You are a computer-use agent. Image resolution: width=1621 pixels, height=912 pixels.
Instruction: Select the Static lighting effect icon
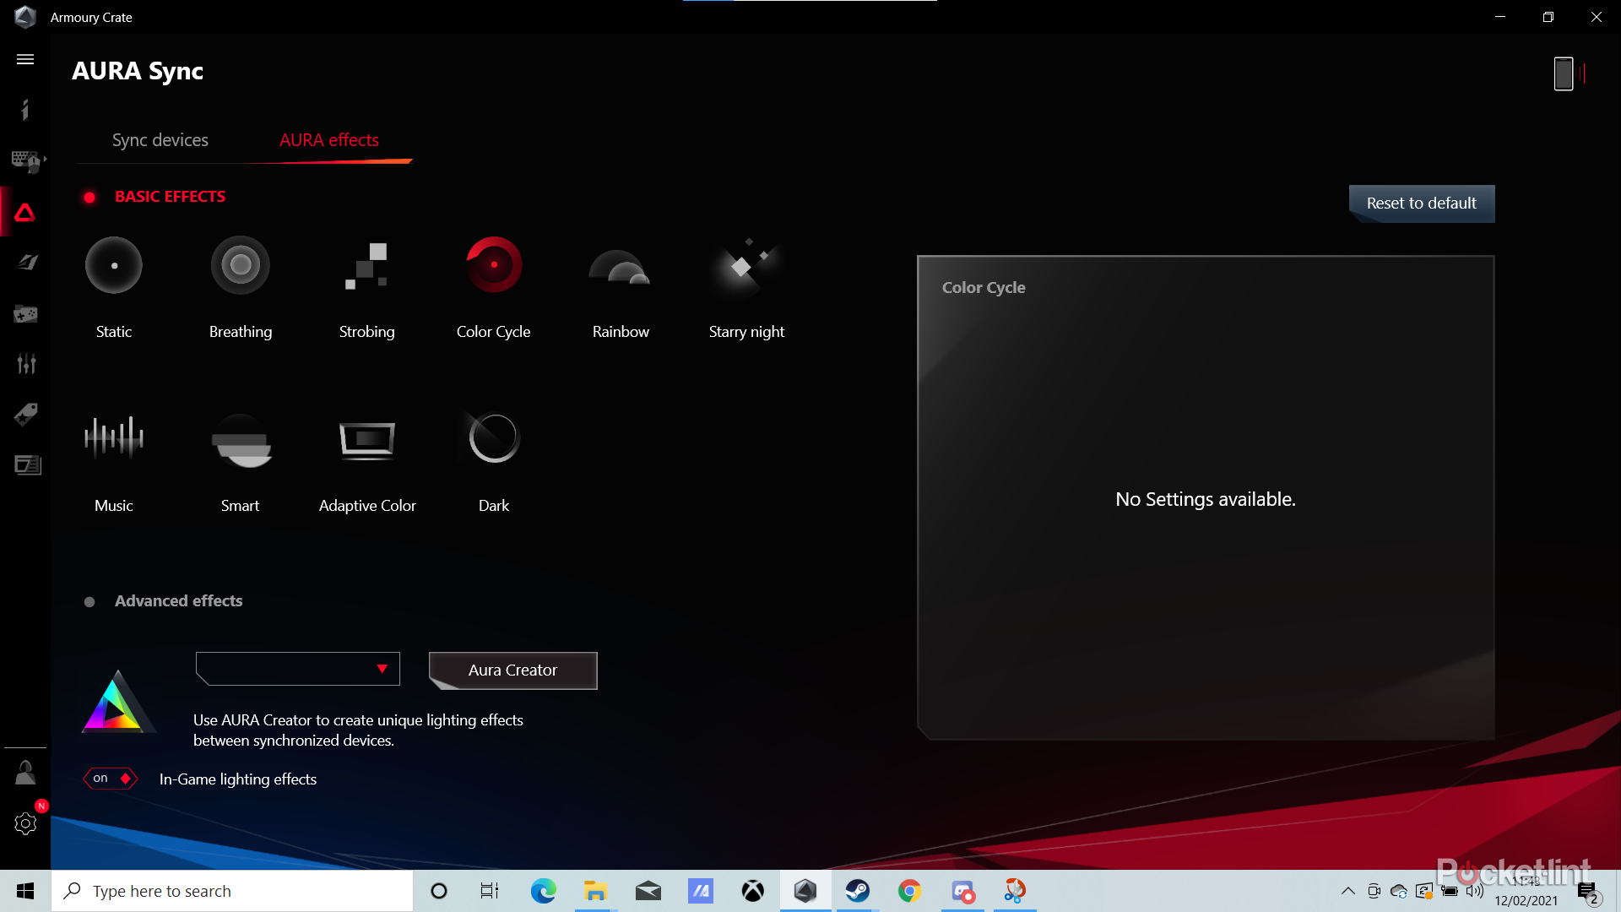tap(114, 265)
